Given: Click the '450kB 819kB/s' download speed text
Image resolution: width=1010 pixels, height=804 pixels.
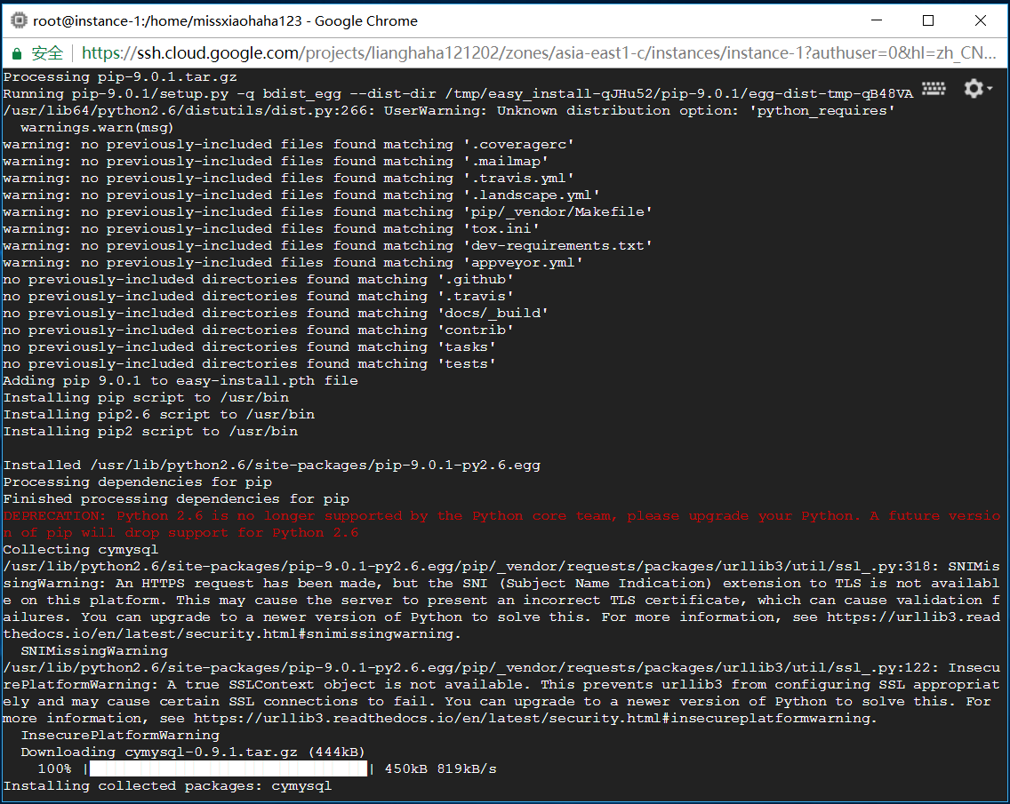Looking at the screenshot, I should (x=441, y=768).
